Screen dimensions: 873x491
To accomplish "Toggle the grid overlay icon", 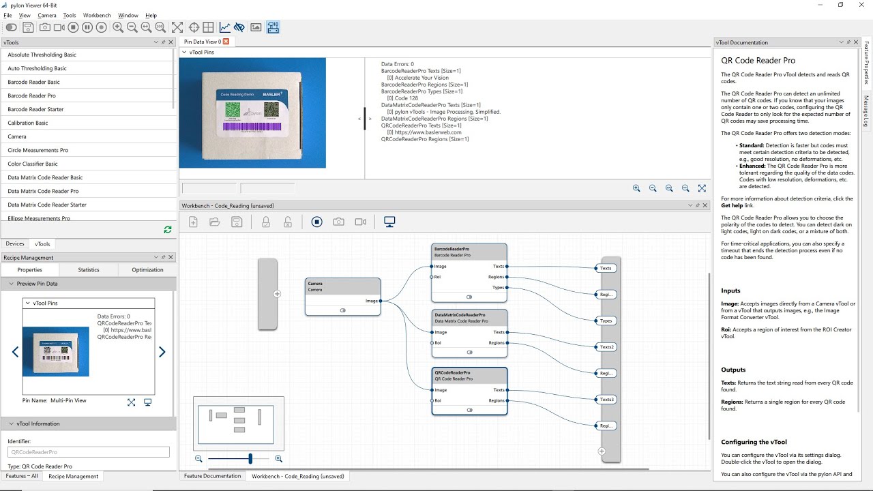I will [208, 27].
